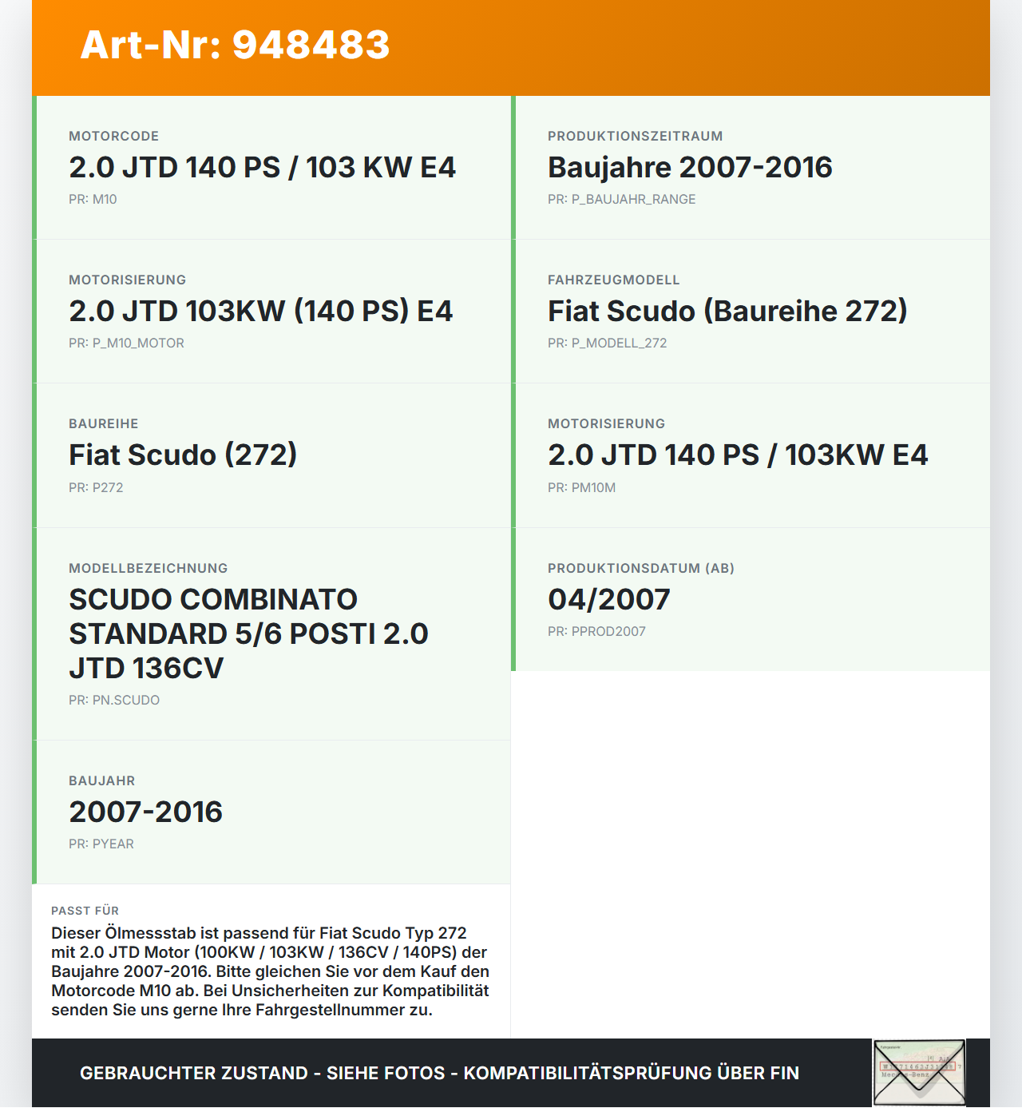Click the code 'PR: P272'

96,488
